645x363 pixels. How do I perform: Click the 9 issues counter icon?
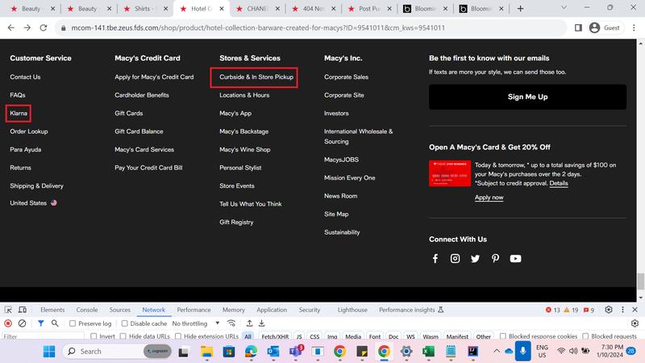[x=589, y=310]
